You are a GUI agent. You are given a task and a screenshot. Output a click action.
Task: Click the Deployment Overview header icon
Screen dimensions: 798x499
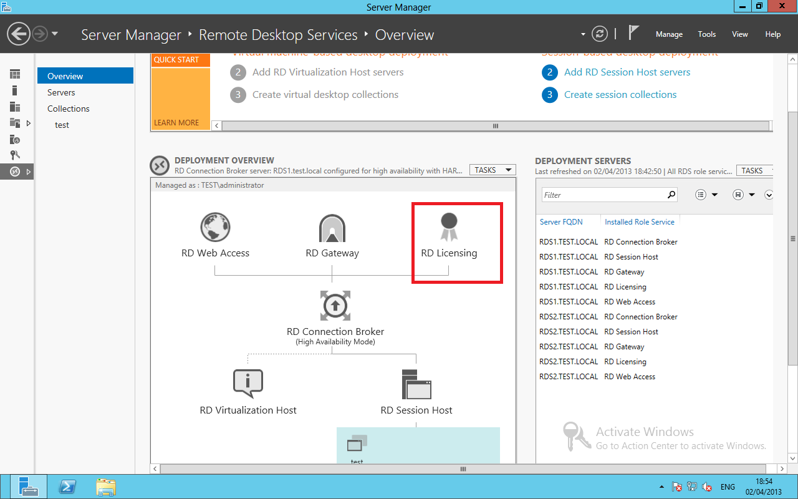[160, 166]
